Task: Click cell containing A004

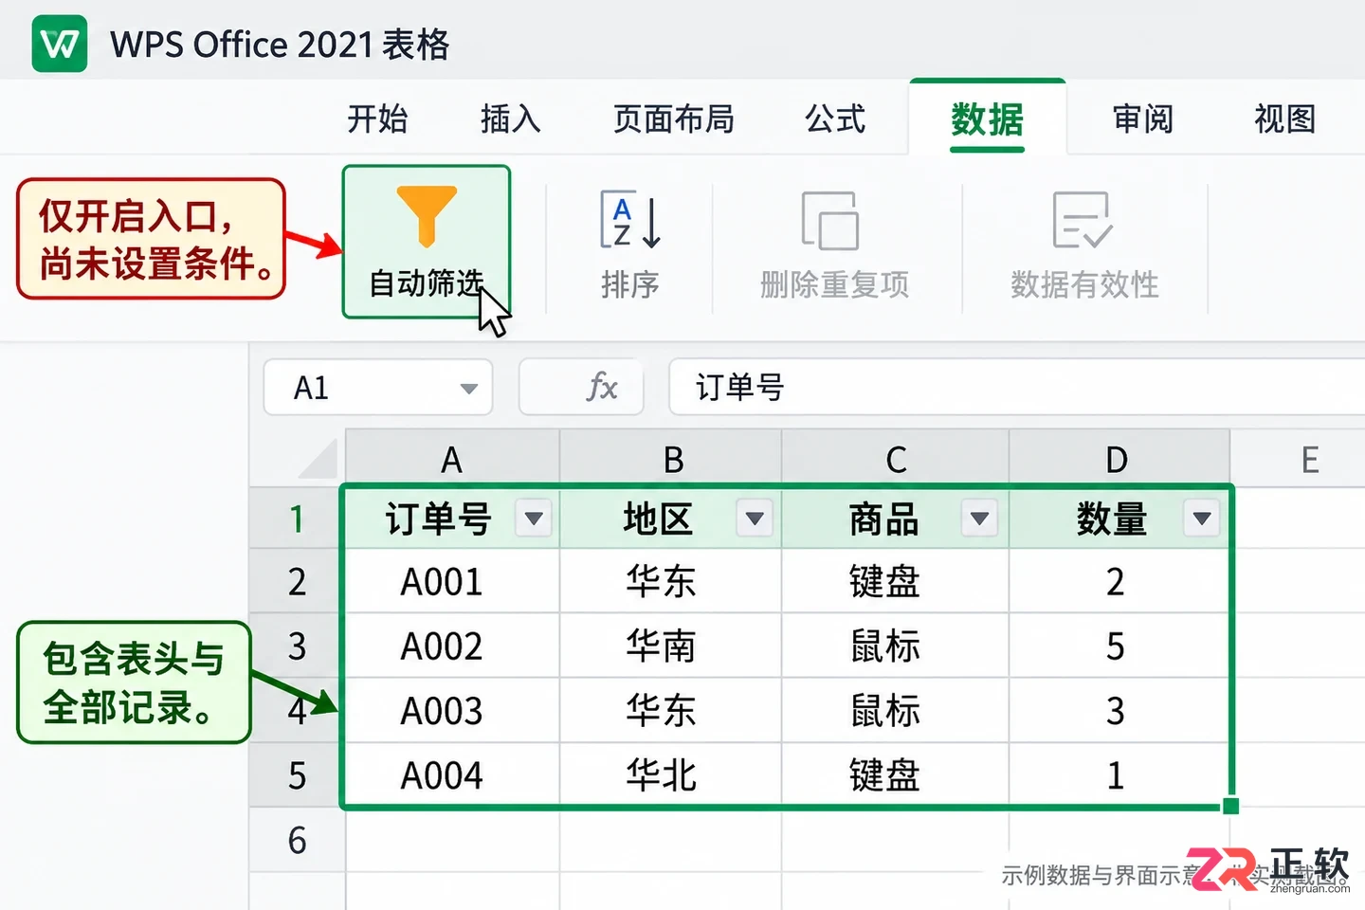Action: point(452,775)
